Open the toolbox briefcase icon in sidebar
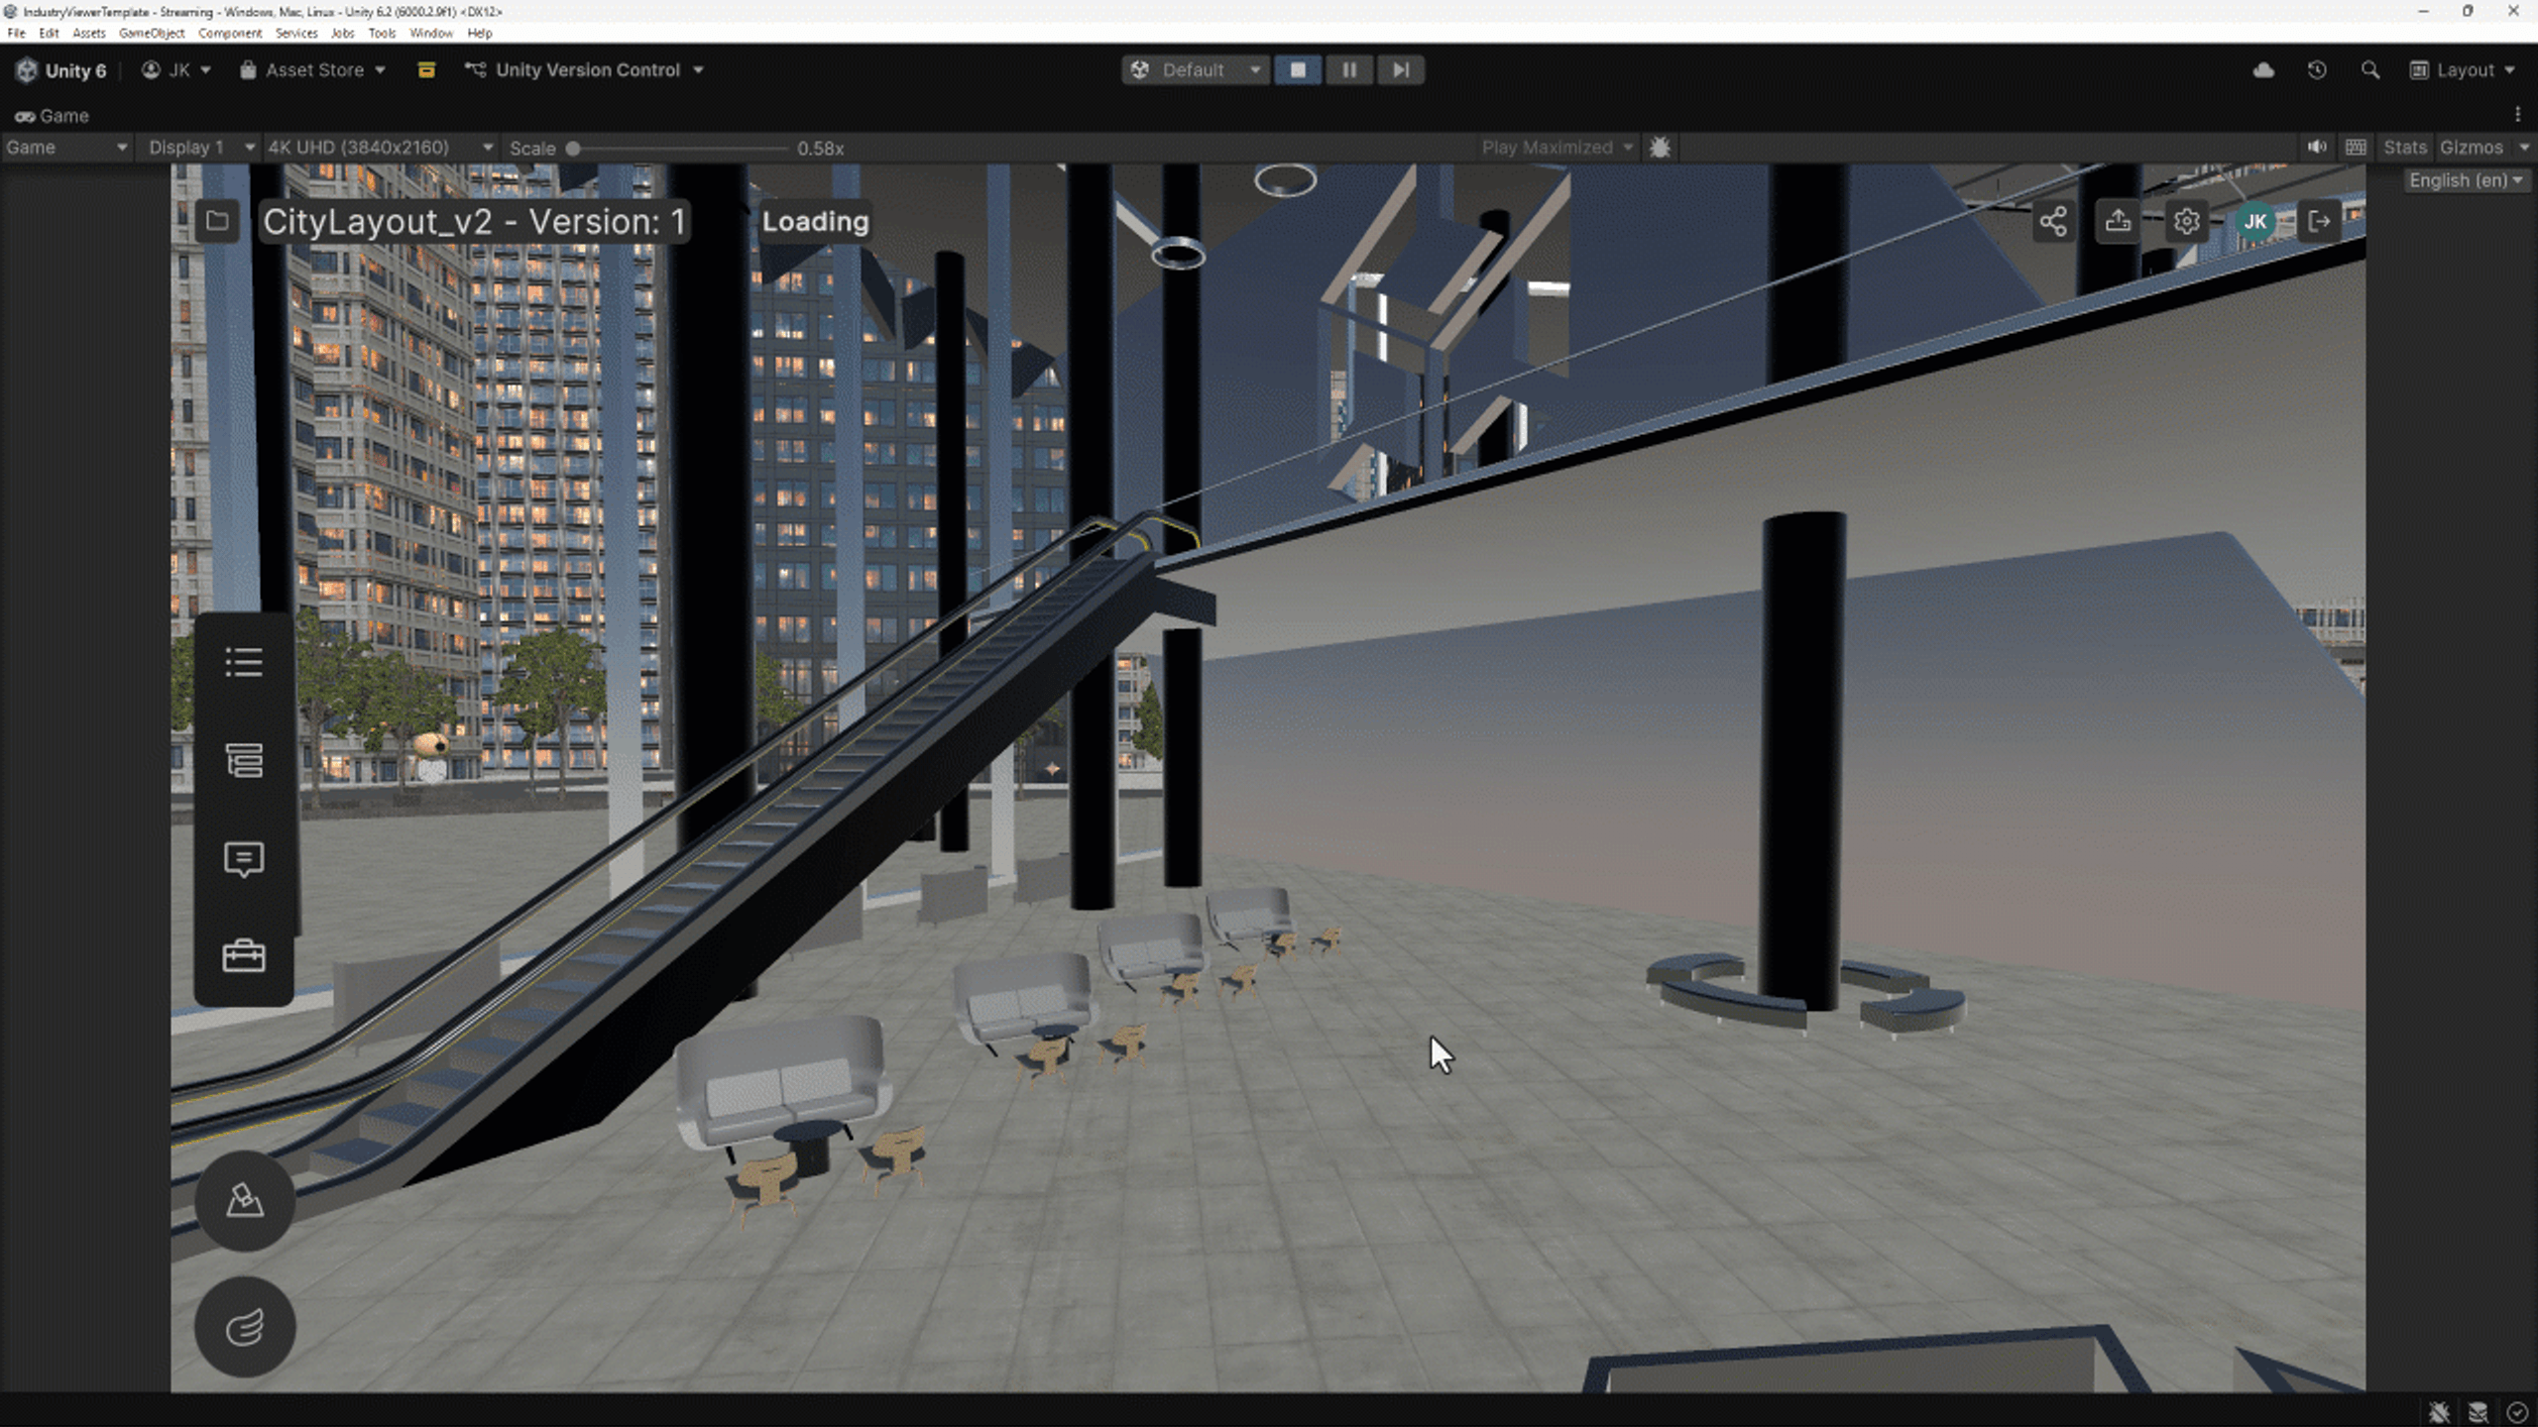Viewport: 2538px width, 1427px height. pyautogui.click(x=244, y=956)
